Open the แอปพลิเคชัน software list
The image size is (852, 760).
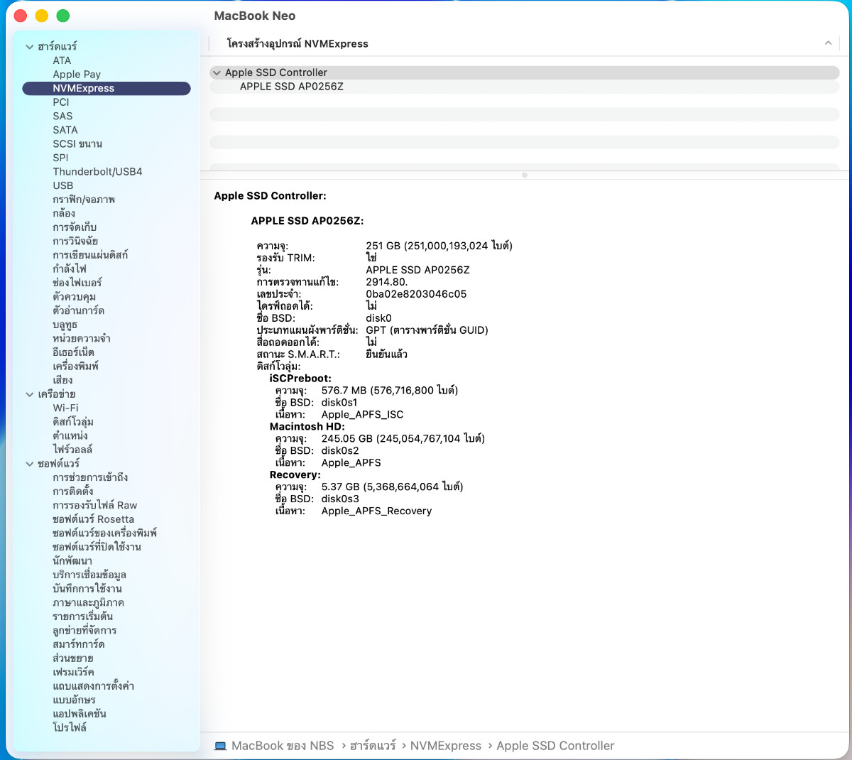coord(80,714)
